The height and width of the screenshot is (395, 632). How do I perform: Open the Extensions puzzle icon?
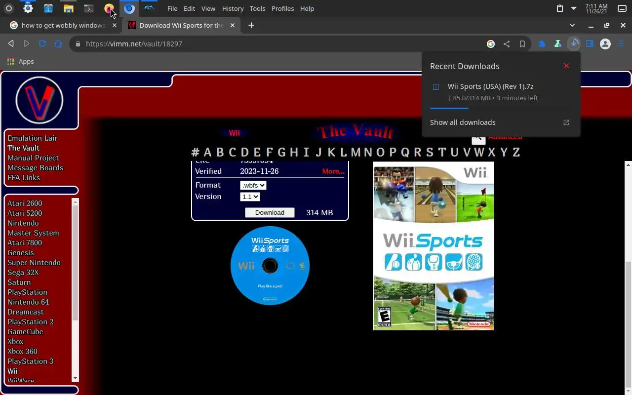[542, 44]
